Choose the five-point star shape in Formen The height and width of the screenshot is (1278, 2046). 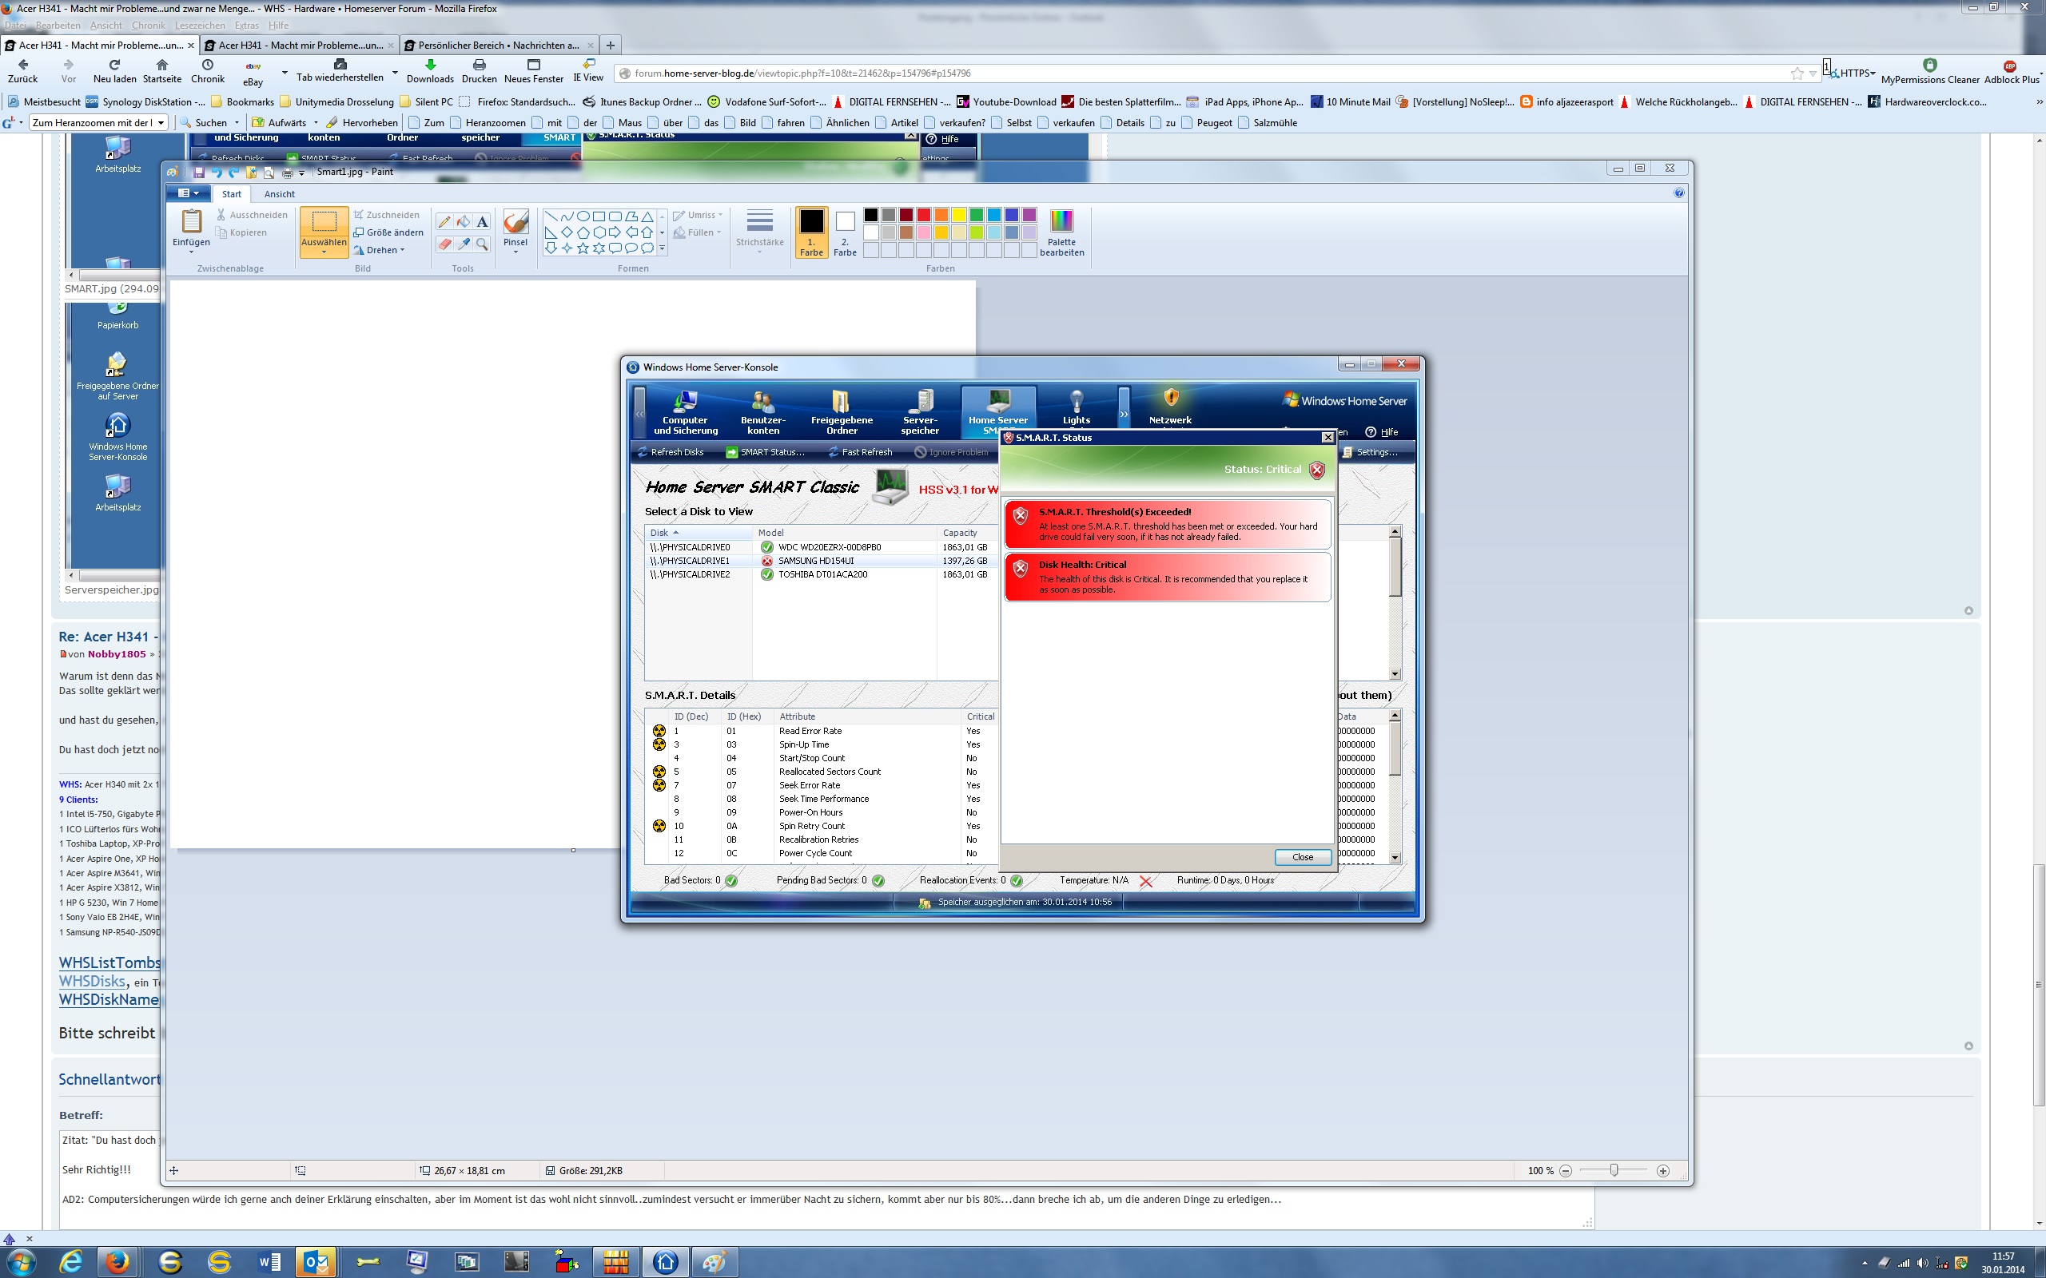click(583, 248)
